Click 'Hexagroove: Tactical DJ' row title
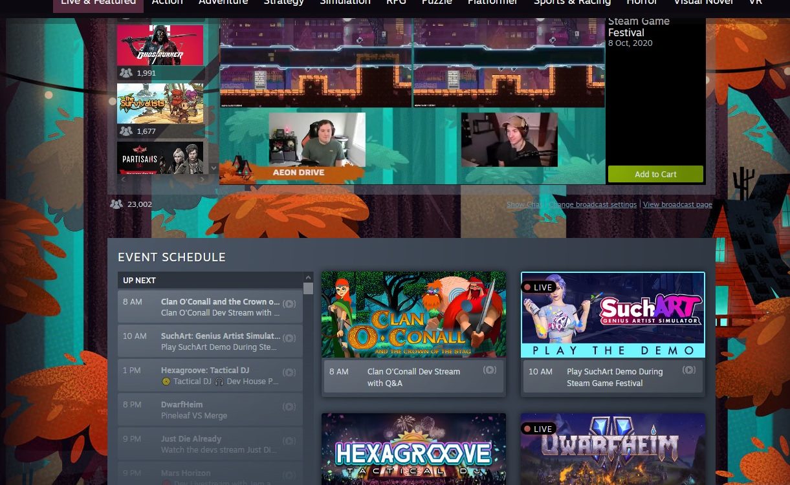790x485 pixels. point(205,371)
